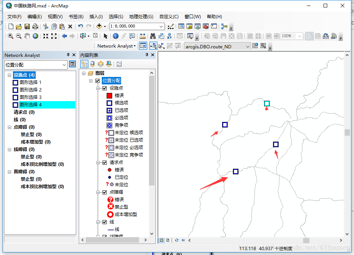Click List By Source icon
354x255 pixels.
[x=92, y=64]
